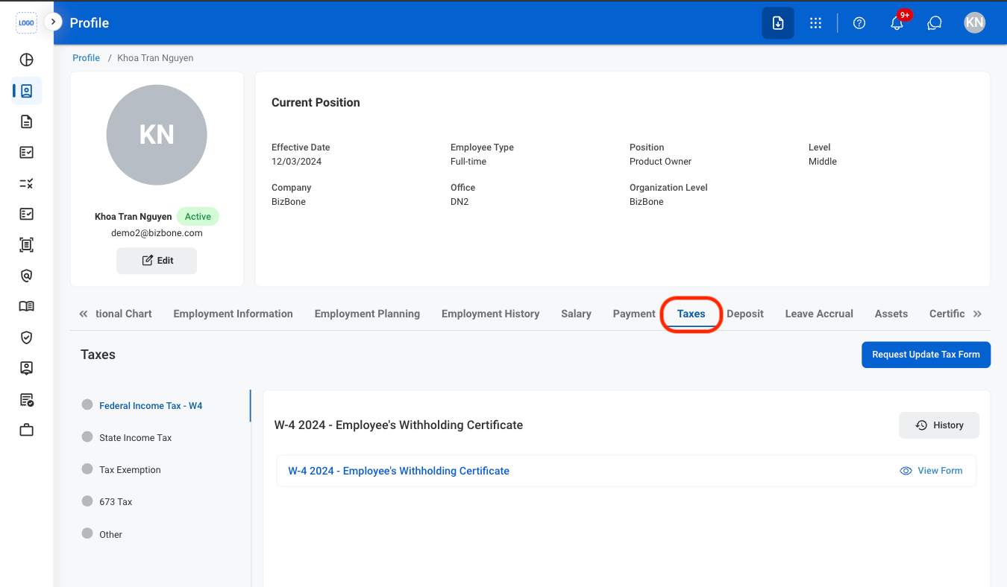
Task: Open the help question mark icon
Action: point(859,23)
